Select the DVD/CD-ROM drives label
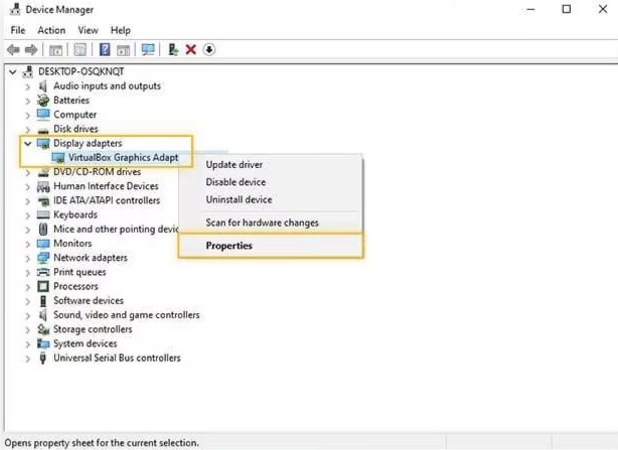This screenshot has height=450, width=618. point(97,172)
